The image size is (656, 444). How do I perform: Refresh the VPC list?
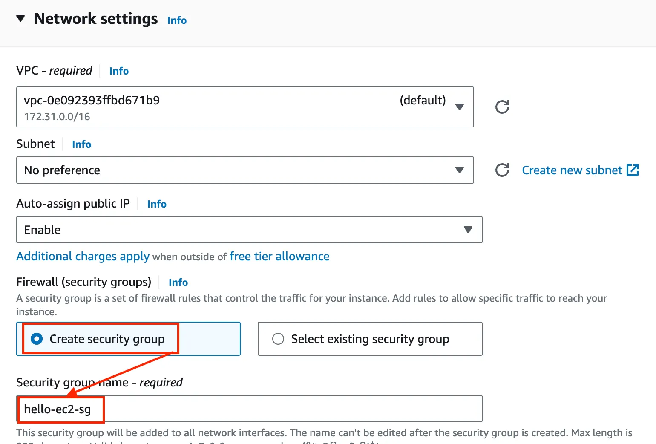[502, 107]
